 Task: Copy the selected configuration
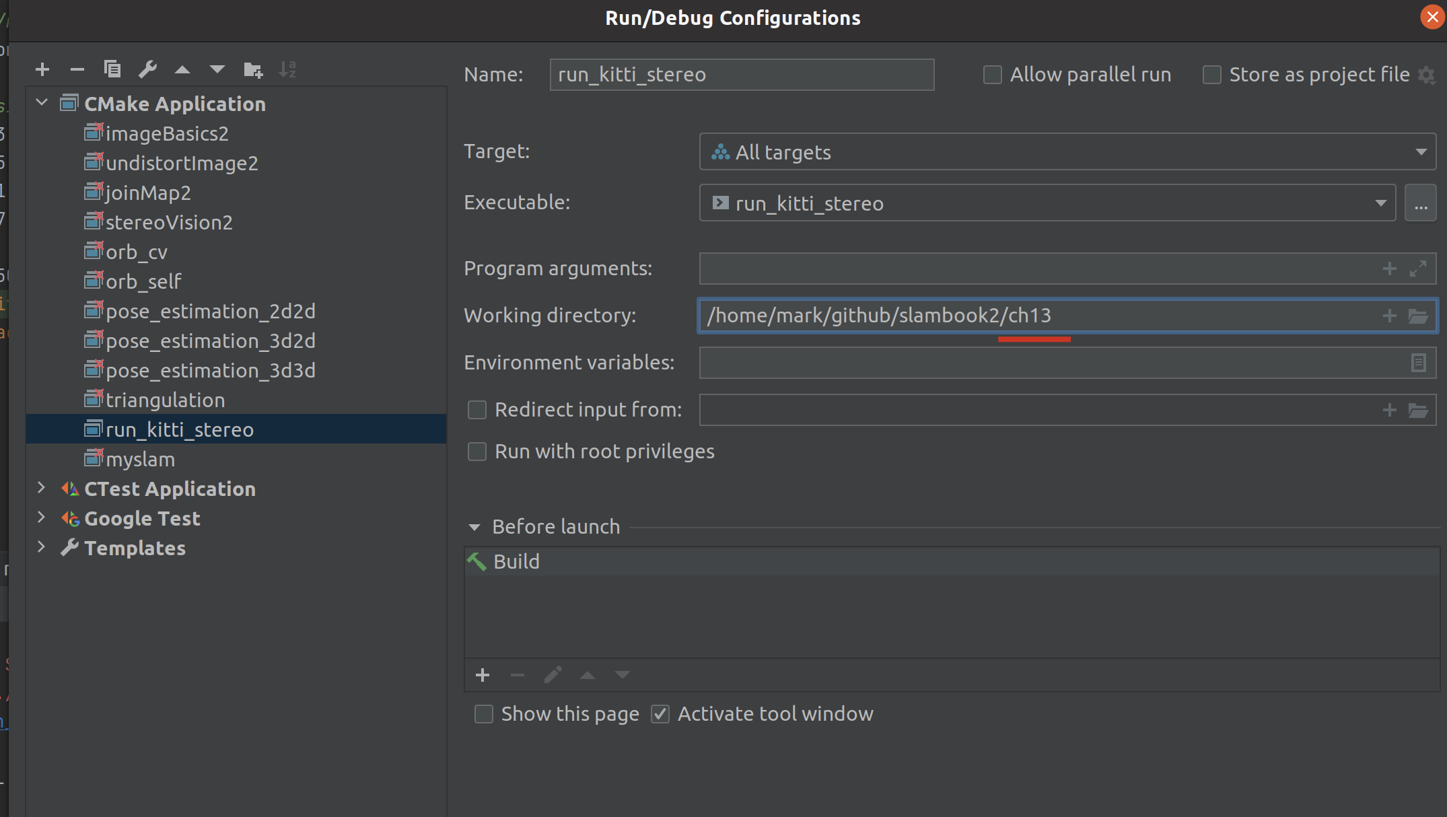click(x=112, y=69)
